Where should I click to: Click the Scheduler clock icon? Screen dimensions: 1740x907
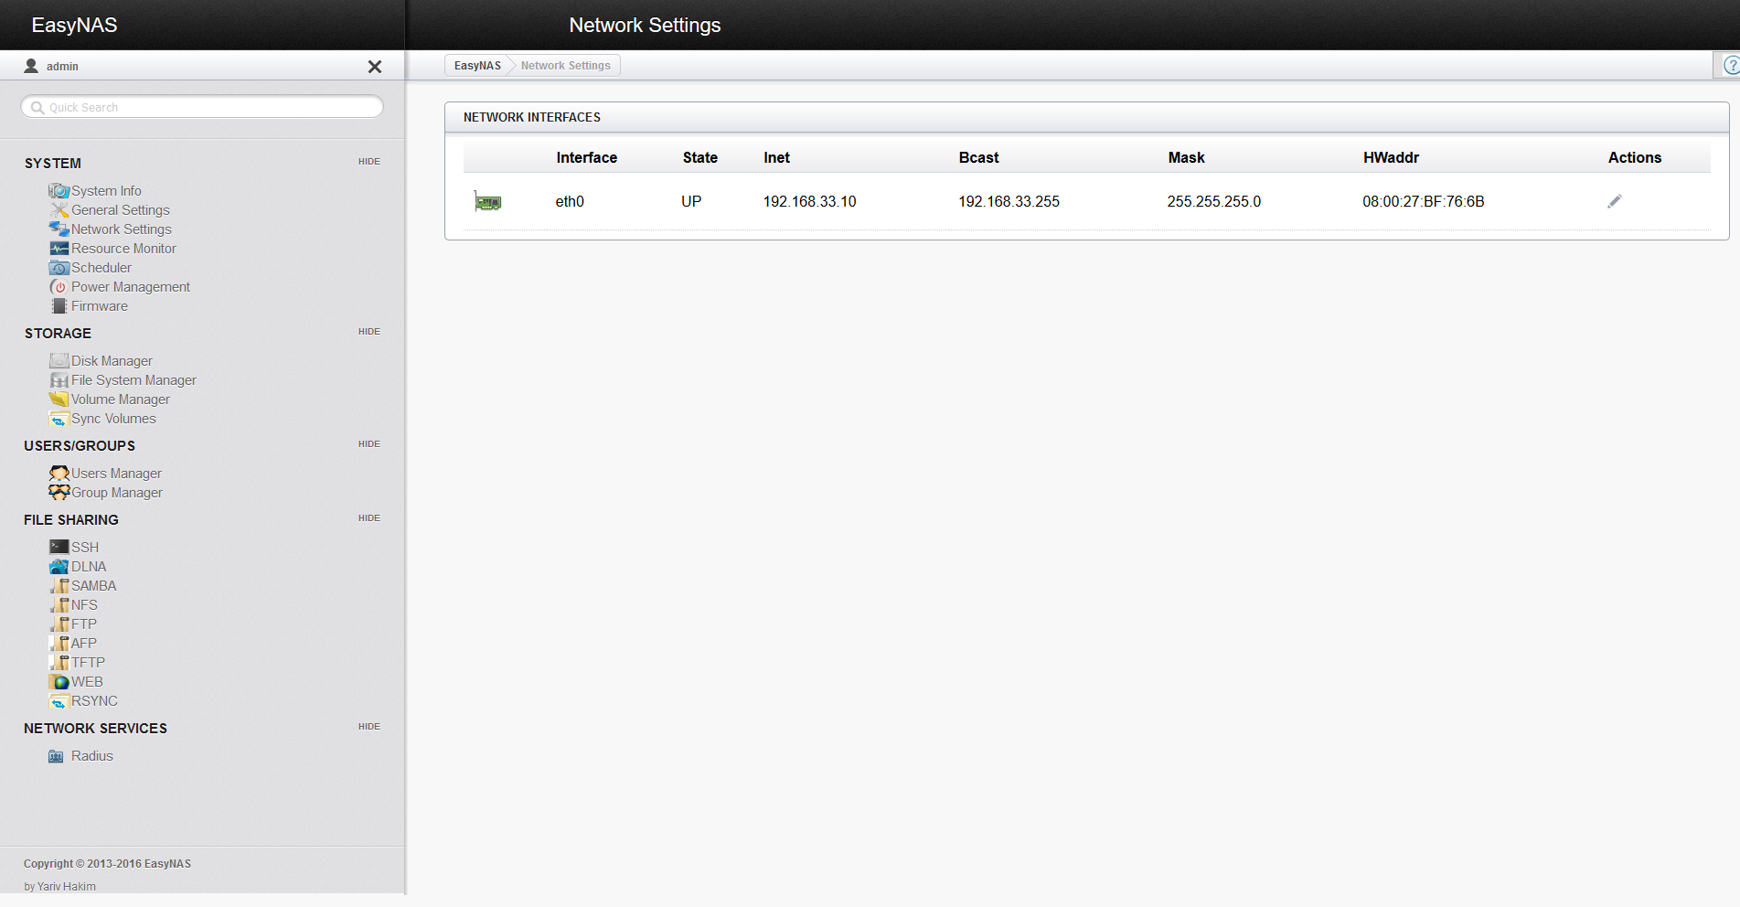point(59,268)
